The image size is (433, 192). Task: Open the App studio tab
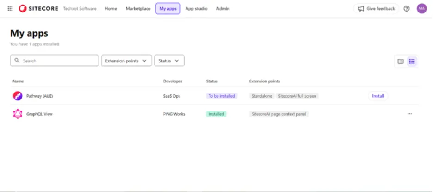[x=196, y=9]
